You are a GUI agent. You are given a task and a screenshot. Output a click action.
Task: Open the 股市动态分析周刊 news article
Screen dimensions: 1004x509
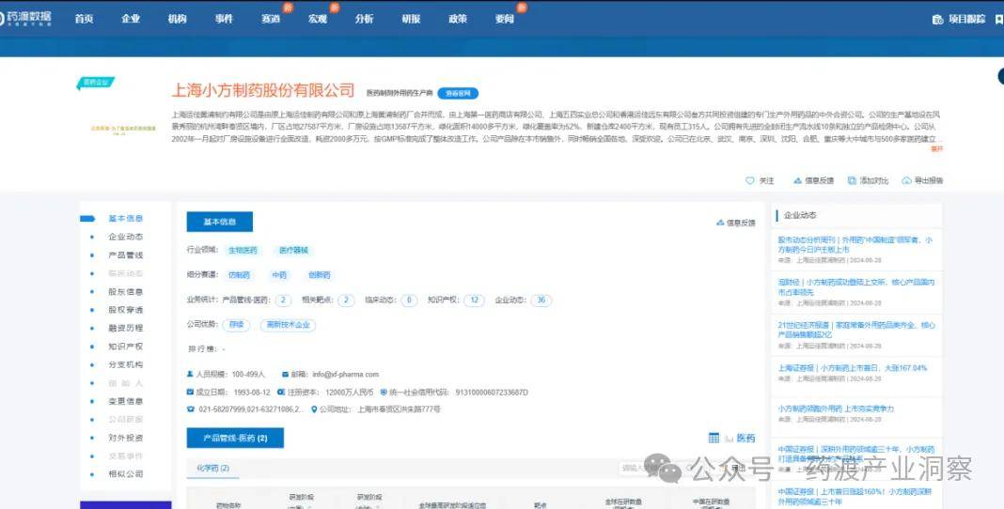click(855, 244)
